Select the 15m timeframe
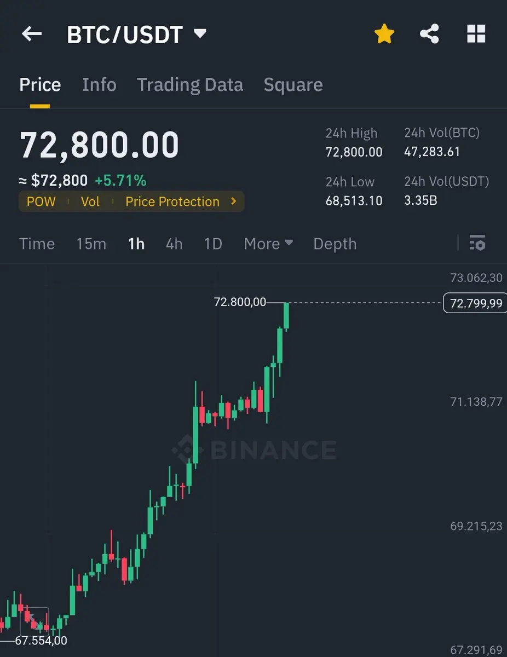The width and height of the screenshot is (507, 657). (91, 244)
